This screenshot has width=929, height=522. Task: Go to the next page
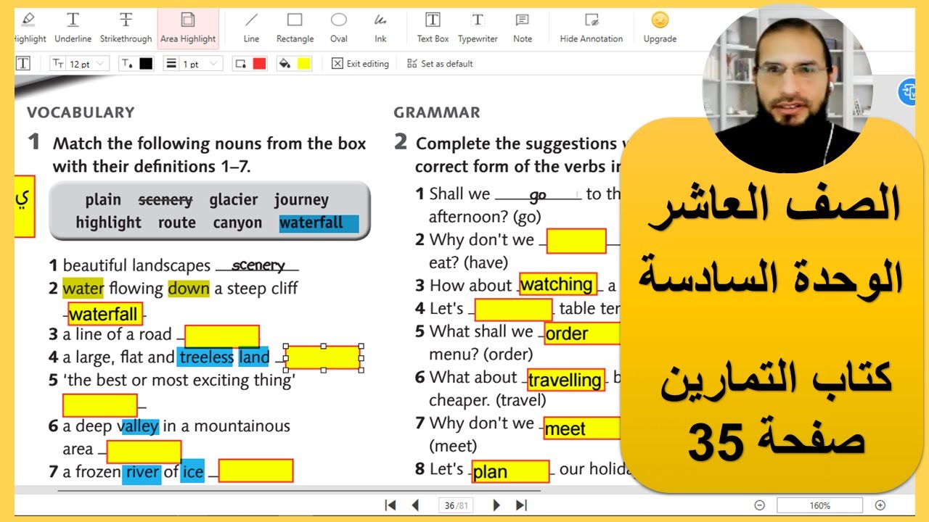pyautogui.click(x=497, y=505)
